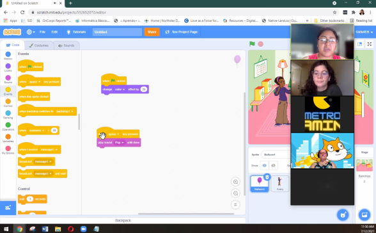This screenshot has width=376, height=233.
Task: Open message1 dropdown on 'when I receive' block
Action: tap(49, 150)
